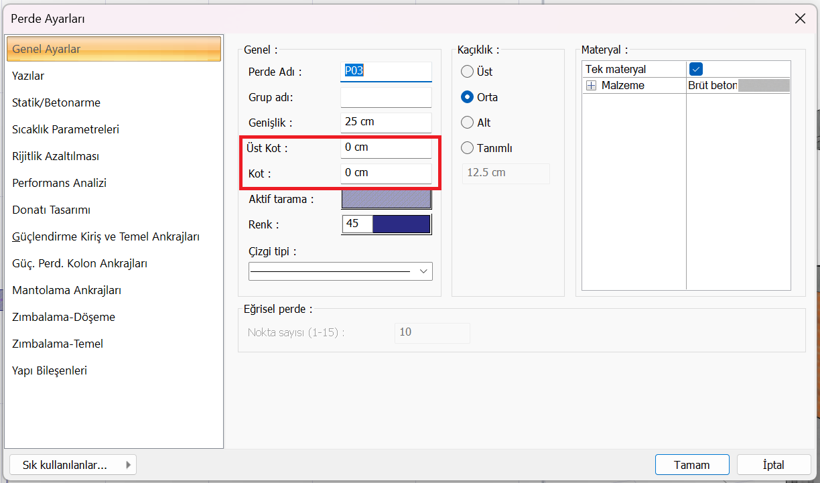Choose the Tanımlı radio option

(467, 148)
